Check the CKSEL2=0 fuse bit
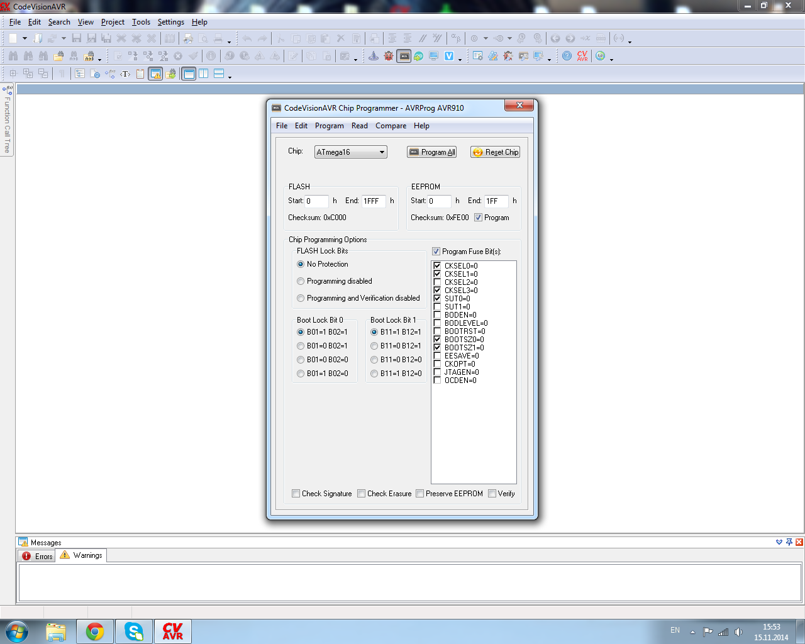 pos(437,282)
